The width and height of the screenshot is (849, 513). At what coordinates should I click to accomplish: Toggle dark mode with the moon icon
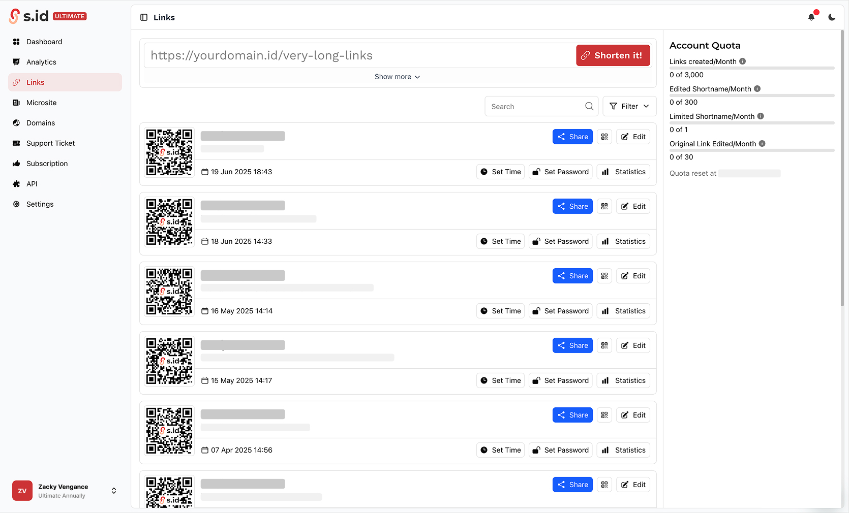pyautogui.click(x=832, y=17)
